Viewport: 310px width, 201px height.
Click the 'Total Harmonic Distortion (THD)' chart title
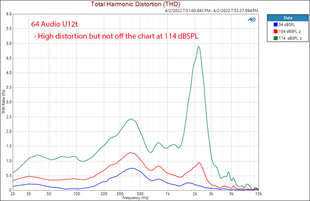coord(136,4)
